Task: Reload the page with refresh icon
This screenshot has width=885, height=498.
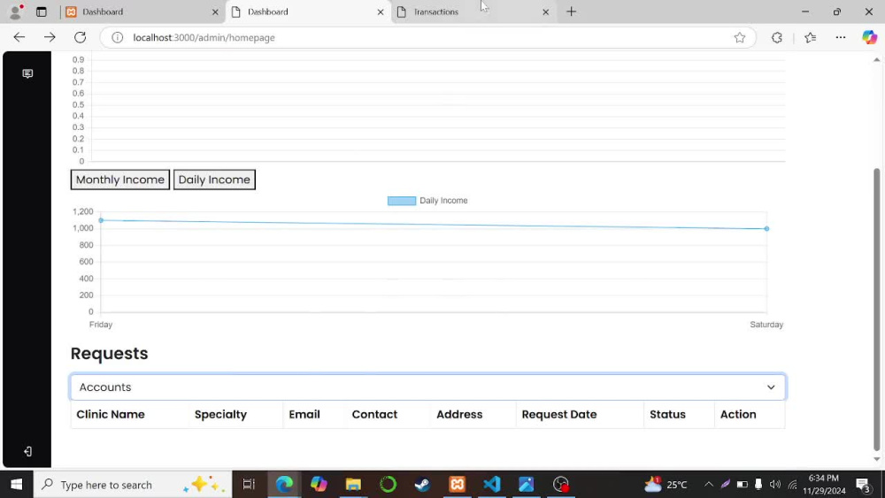Action: [81, 37]
